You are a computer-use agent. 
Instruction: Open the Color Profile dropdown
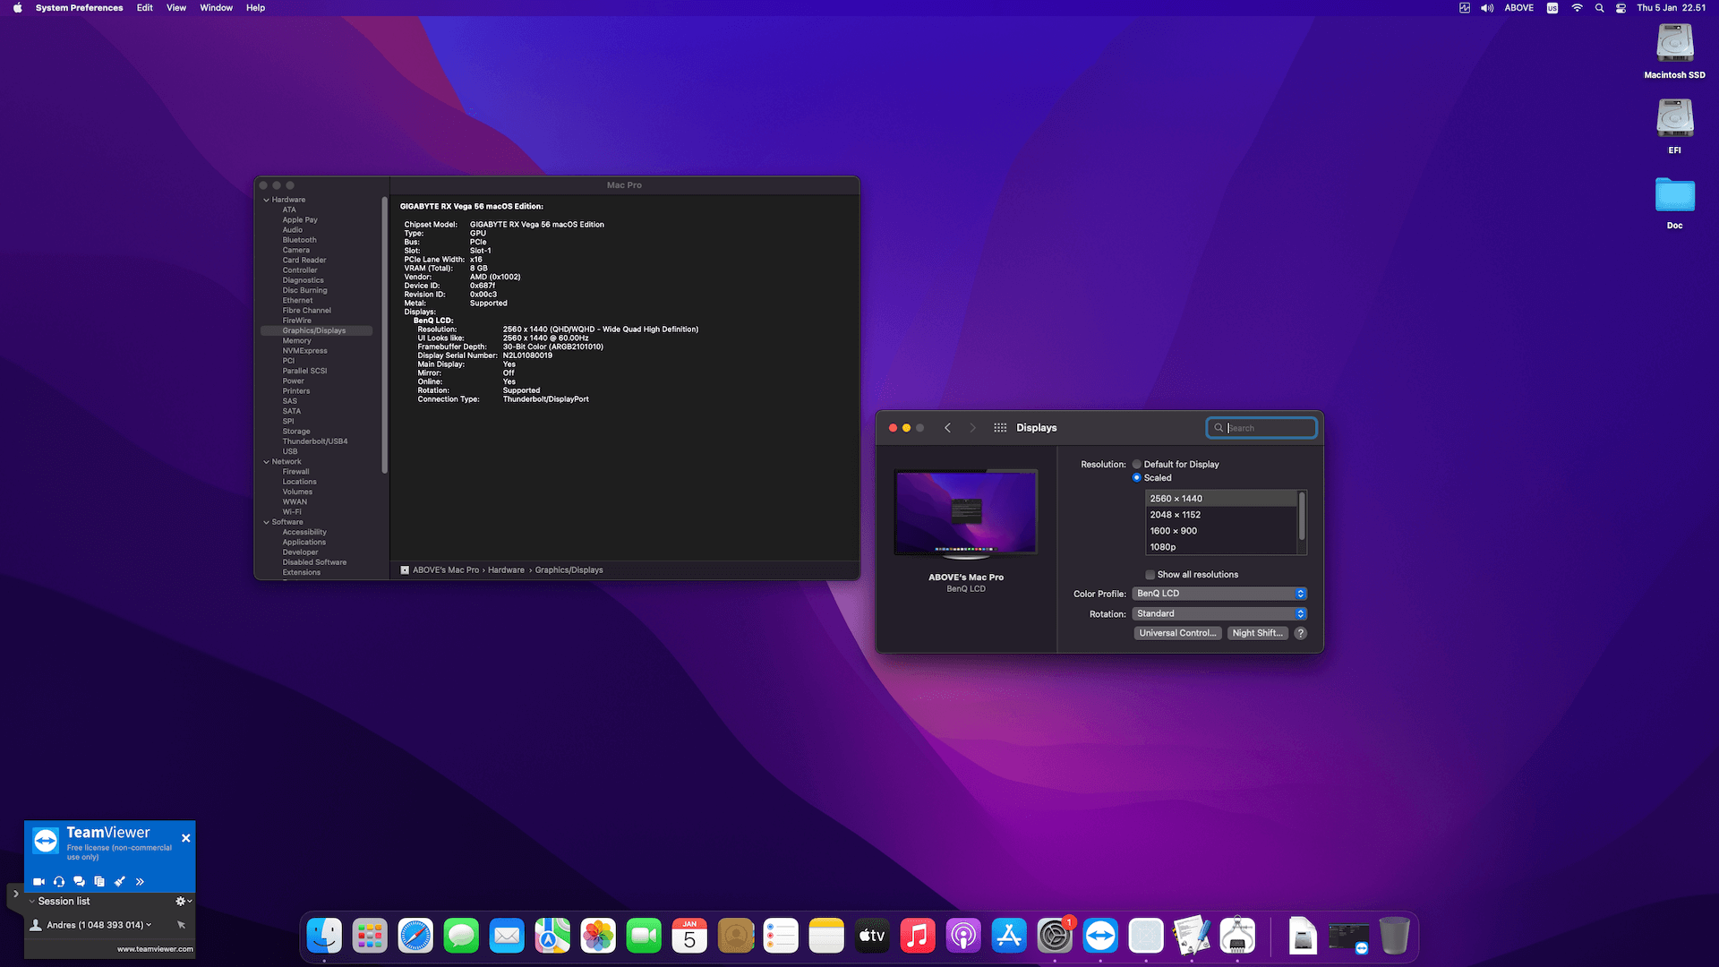tap(1219, 594)
